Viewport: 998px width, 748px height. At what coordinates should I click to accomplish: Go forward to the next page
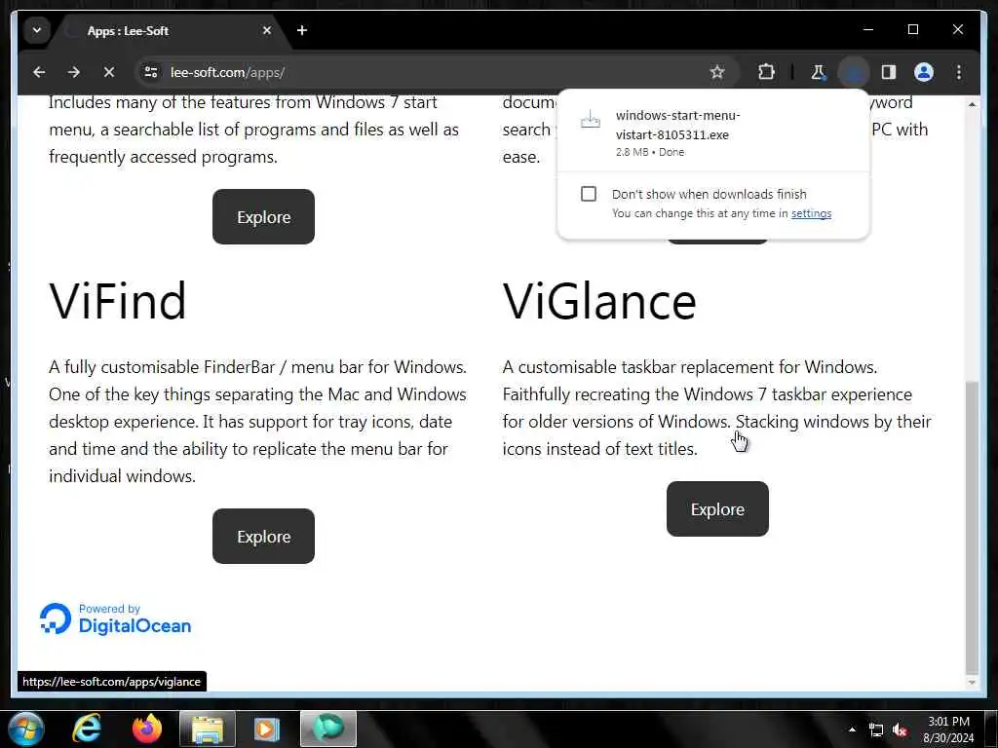(74, 72)
